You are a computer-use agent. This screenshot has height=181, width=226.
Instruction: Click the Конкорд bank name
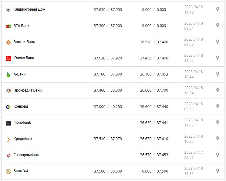pos(21,106)
